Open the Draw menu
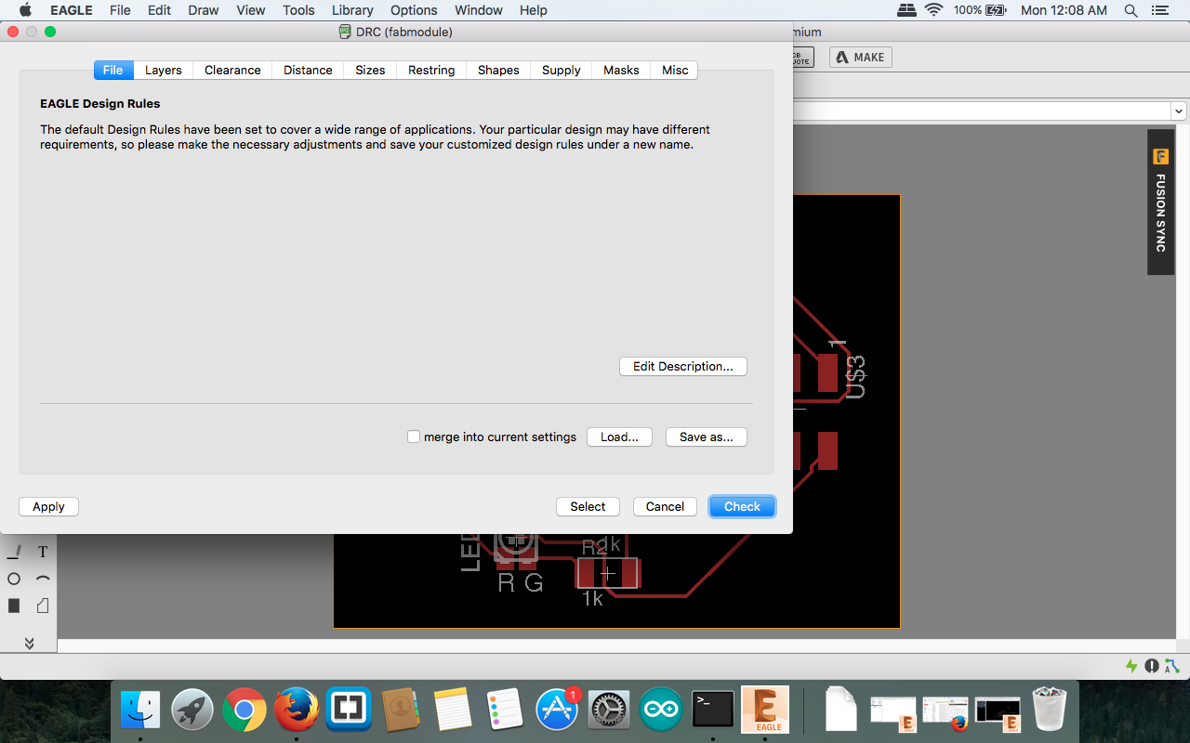 pos(203,10)
